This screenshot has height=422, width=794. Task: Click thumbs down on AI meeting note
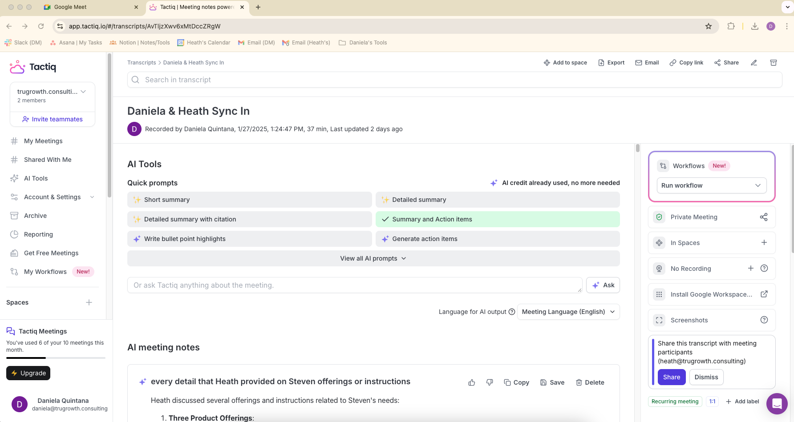pyautogui.click(x=490, y=382)
